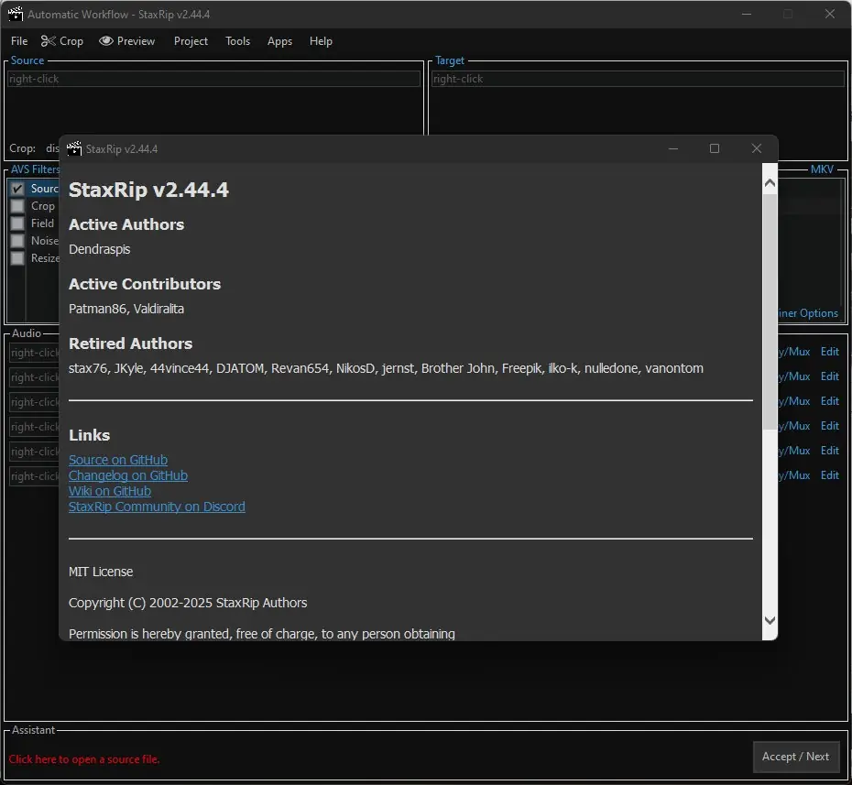852x785 pixels.
Task: Click scroll-up arrow in about dialog
Action: click(770, 183)
